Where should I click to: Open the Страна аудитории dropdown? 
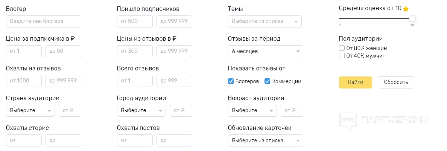[30, 111]
